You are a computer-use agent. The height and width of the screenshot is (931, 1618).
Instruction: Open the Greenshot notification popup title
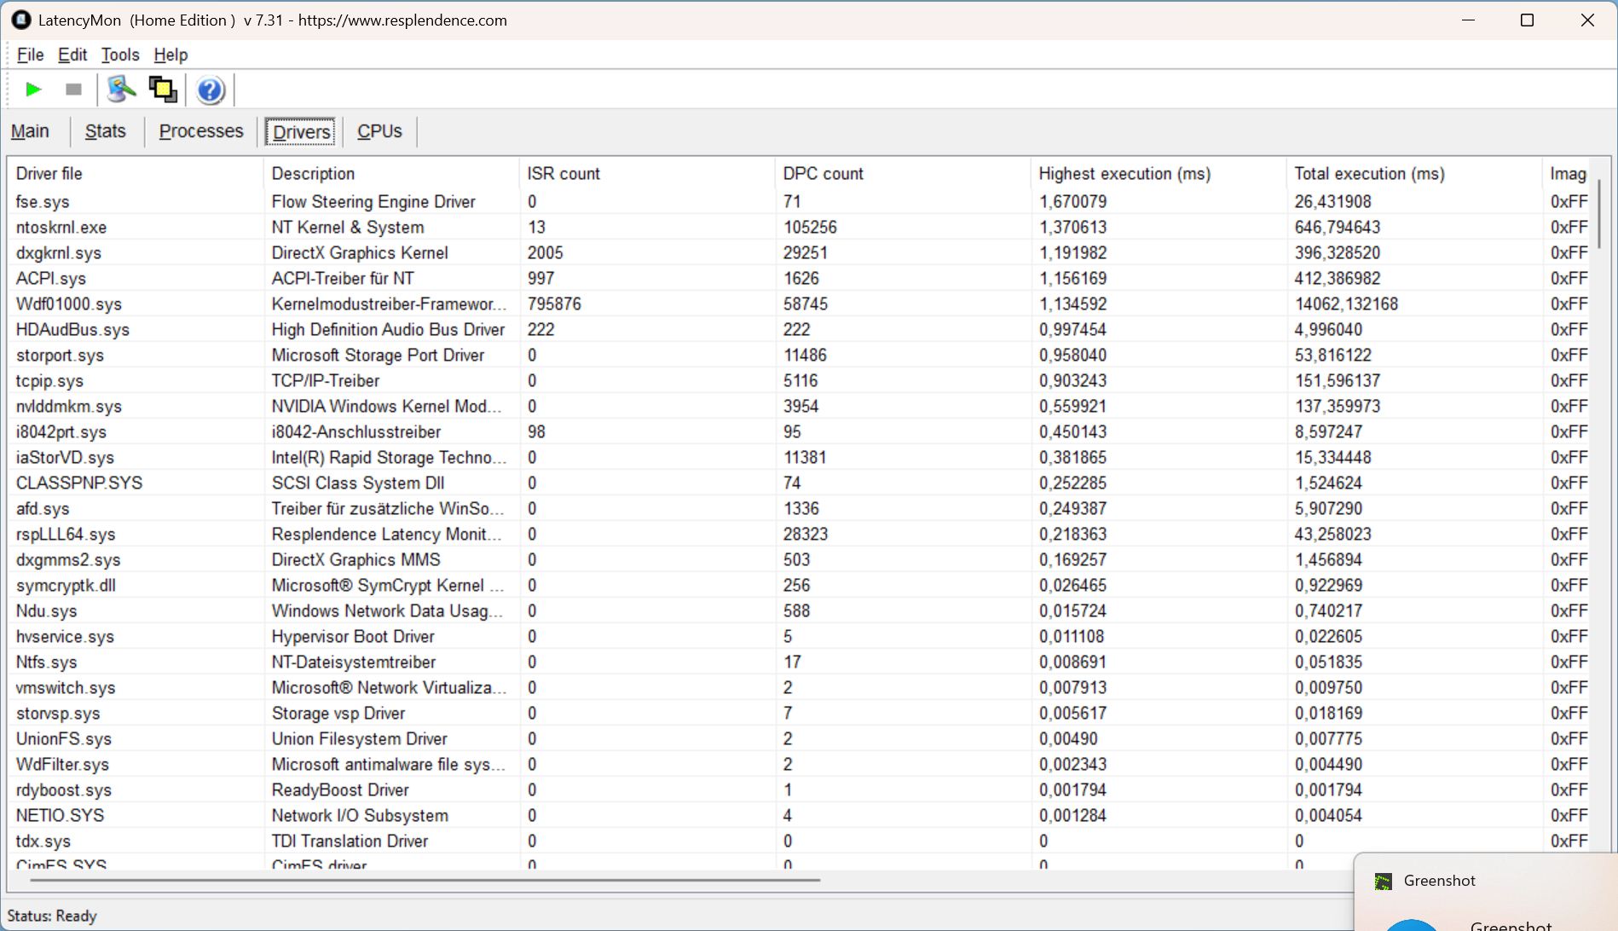tap(1439, 881)
